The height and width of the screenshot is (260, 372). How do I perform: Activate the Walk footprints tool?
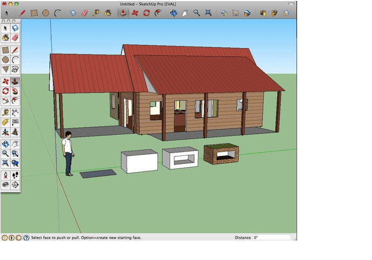pyautogui.click(x=15, y=175)
